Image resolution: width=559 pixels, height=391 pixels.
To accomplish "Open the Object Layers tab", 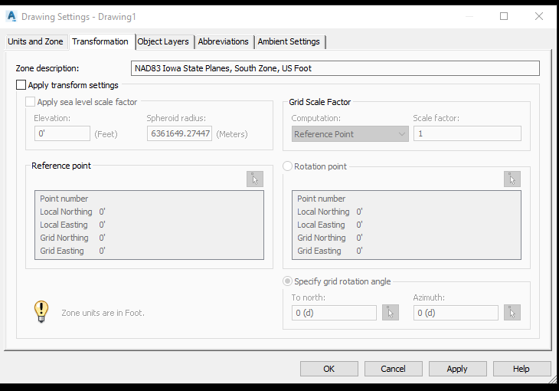I will pos(163,41).
